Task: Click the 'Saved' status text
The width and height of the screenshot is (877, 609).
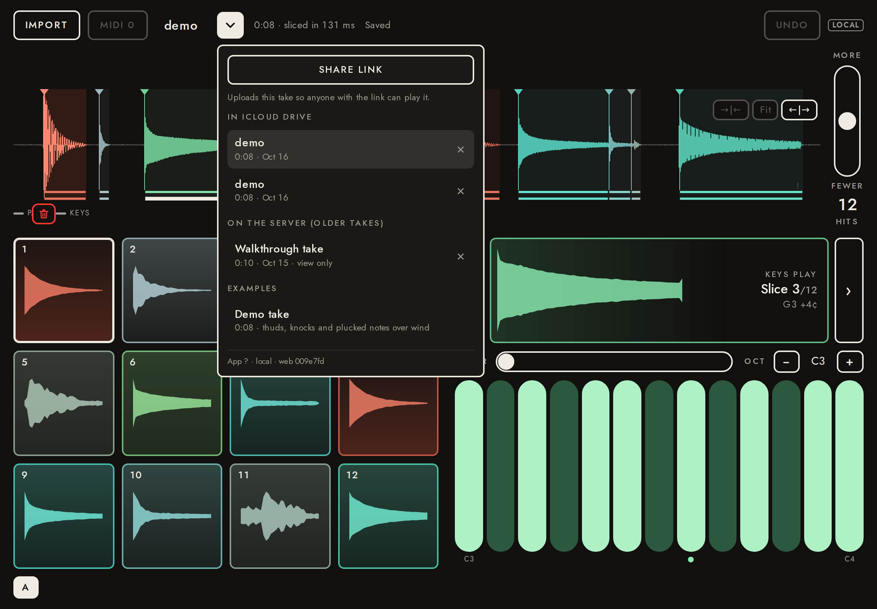Action: [377, 25]
